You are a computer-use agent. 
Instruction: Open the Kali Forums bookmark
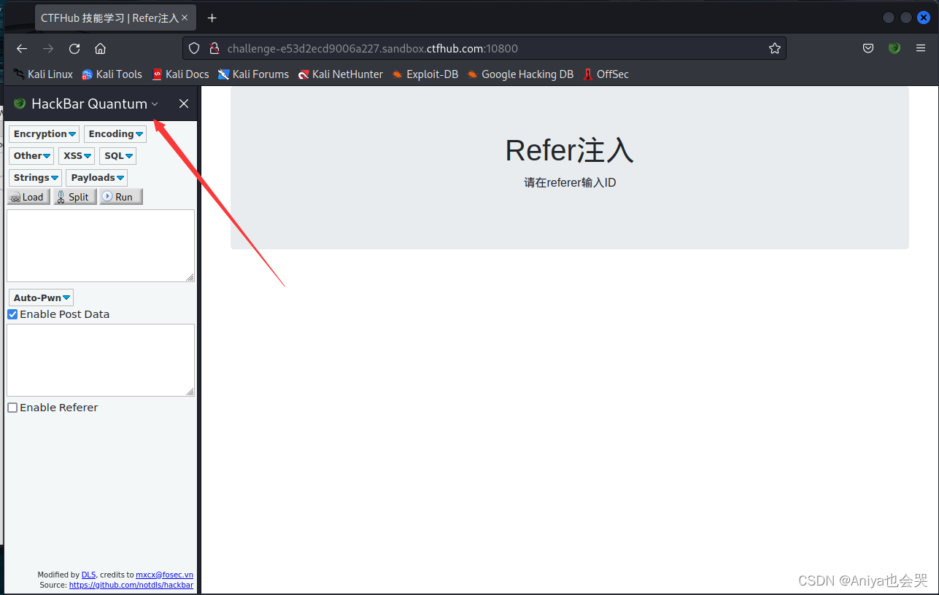[253, 74]
